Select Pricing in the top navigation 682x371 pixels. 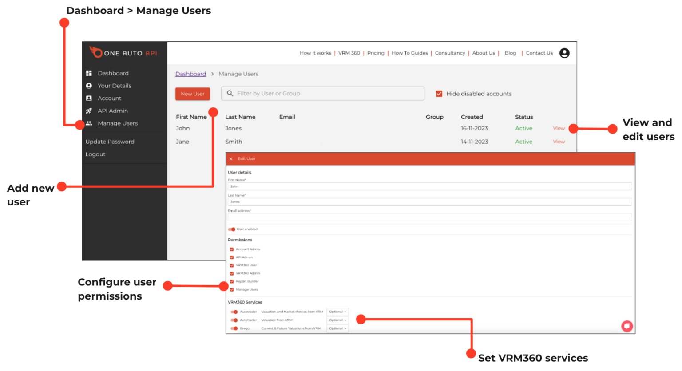tap(376, 53)
